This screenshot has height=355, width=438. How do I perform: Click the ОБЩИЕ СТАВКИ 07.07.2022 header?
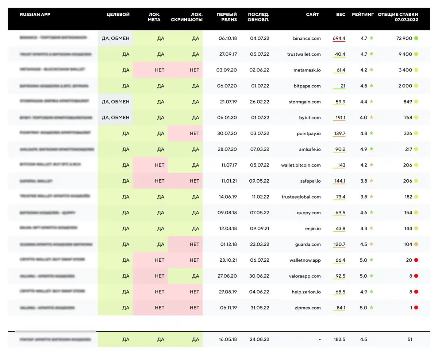tap(398, 17)
